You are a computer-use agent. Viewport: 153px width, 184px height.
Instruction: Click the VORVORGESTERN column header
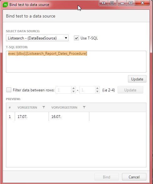pyautogui.click(x=69, y=107)
